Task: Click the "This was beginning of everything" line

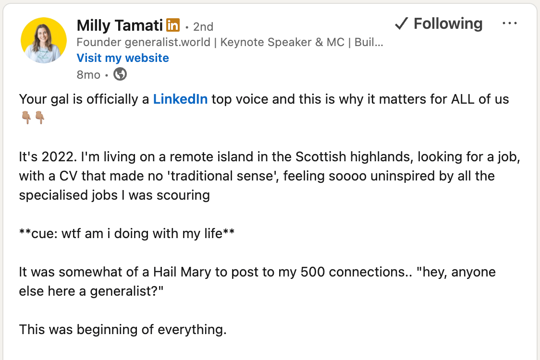Action: click(x=123, y=330)
